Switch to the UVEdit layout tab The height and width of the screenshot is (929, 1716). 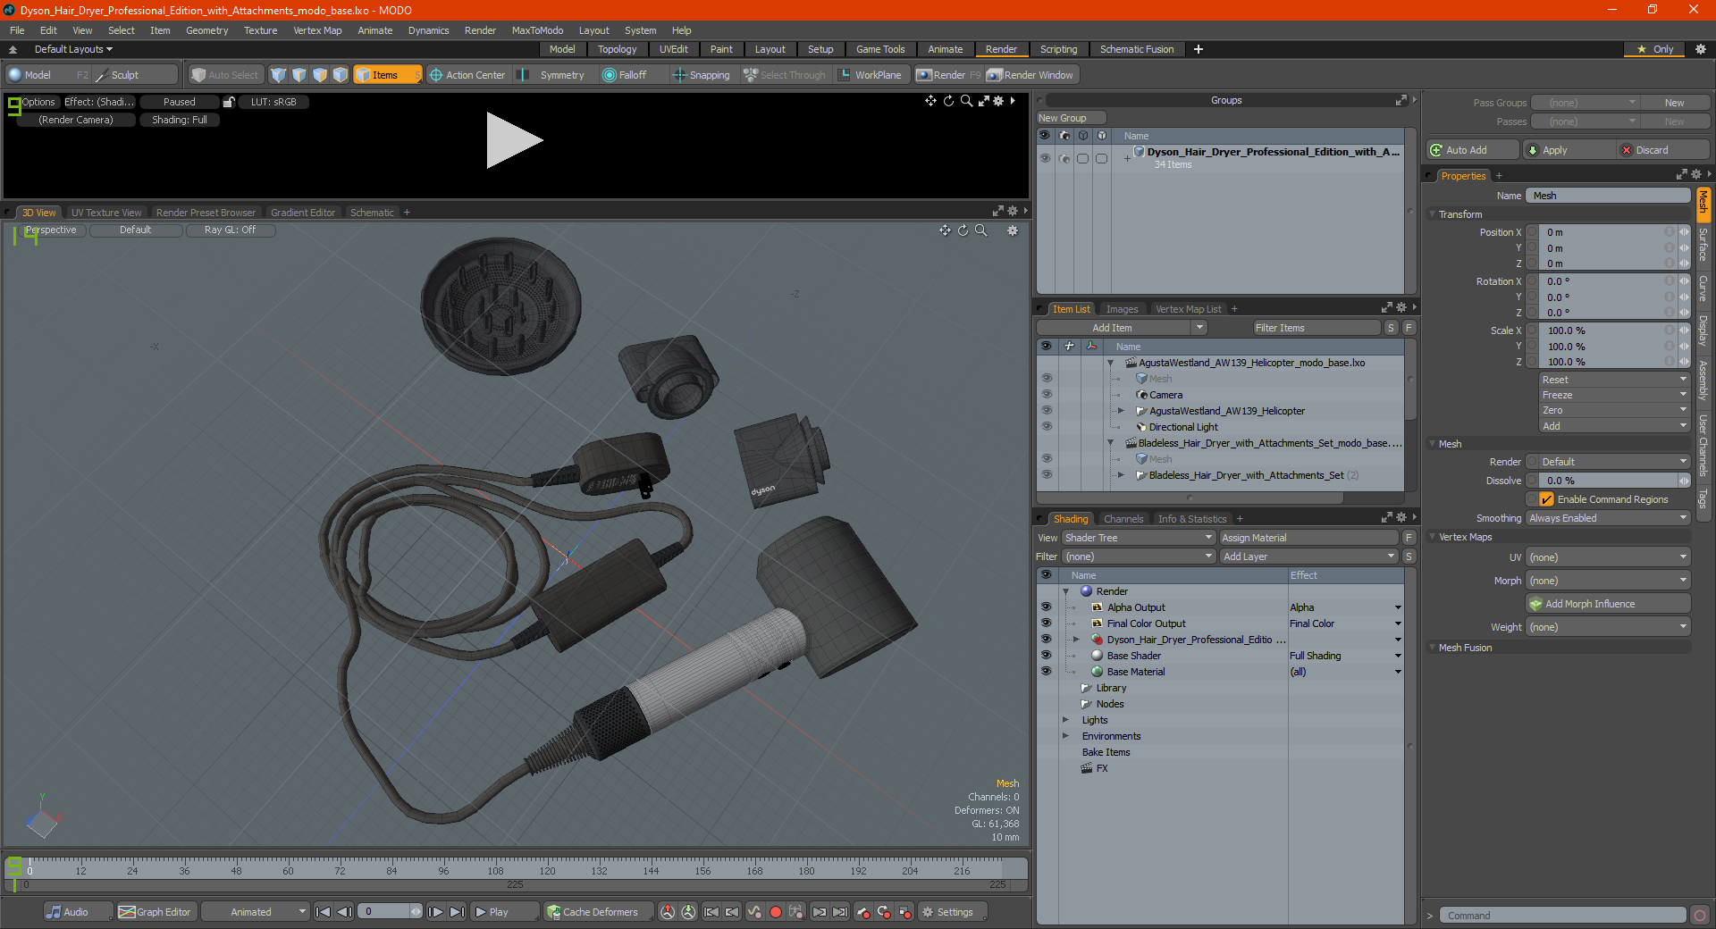tap(673, 49)
